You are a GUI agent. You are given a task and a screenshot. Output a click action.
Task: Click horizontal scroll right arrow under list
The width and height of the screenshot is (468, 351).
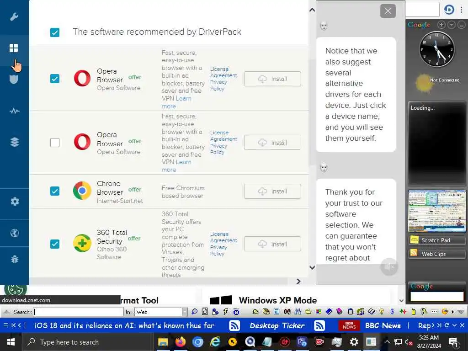tap(298, 281)
